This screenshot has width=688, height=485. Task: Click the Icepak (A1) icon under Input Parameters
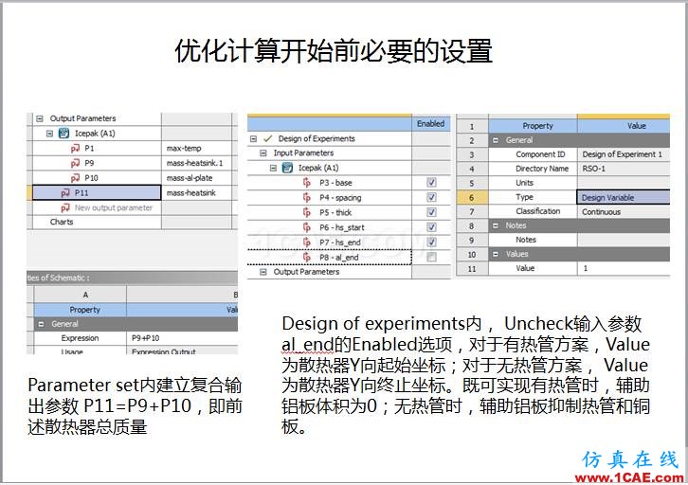pos(287,168)
